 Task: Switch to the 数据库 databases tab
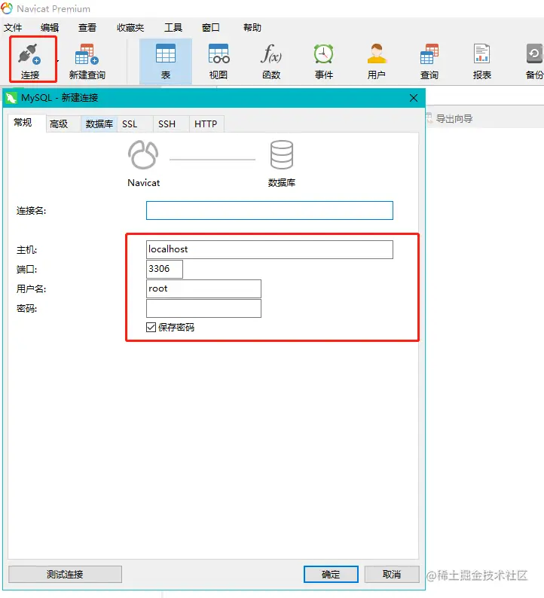[x=99, y=124]
